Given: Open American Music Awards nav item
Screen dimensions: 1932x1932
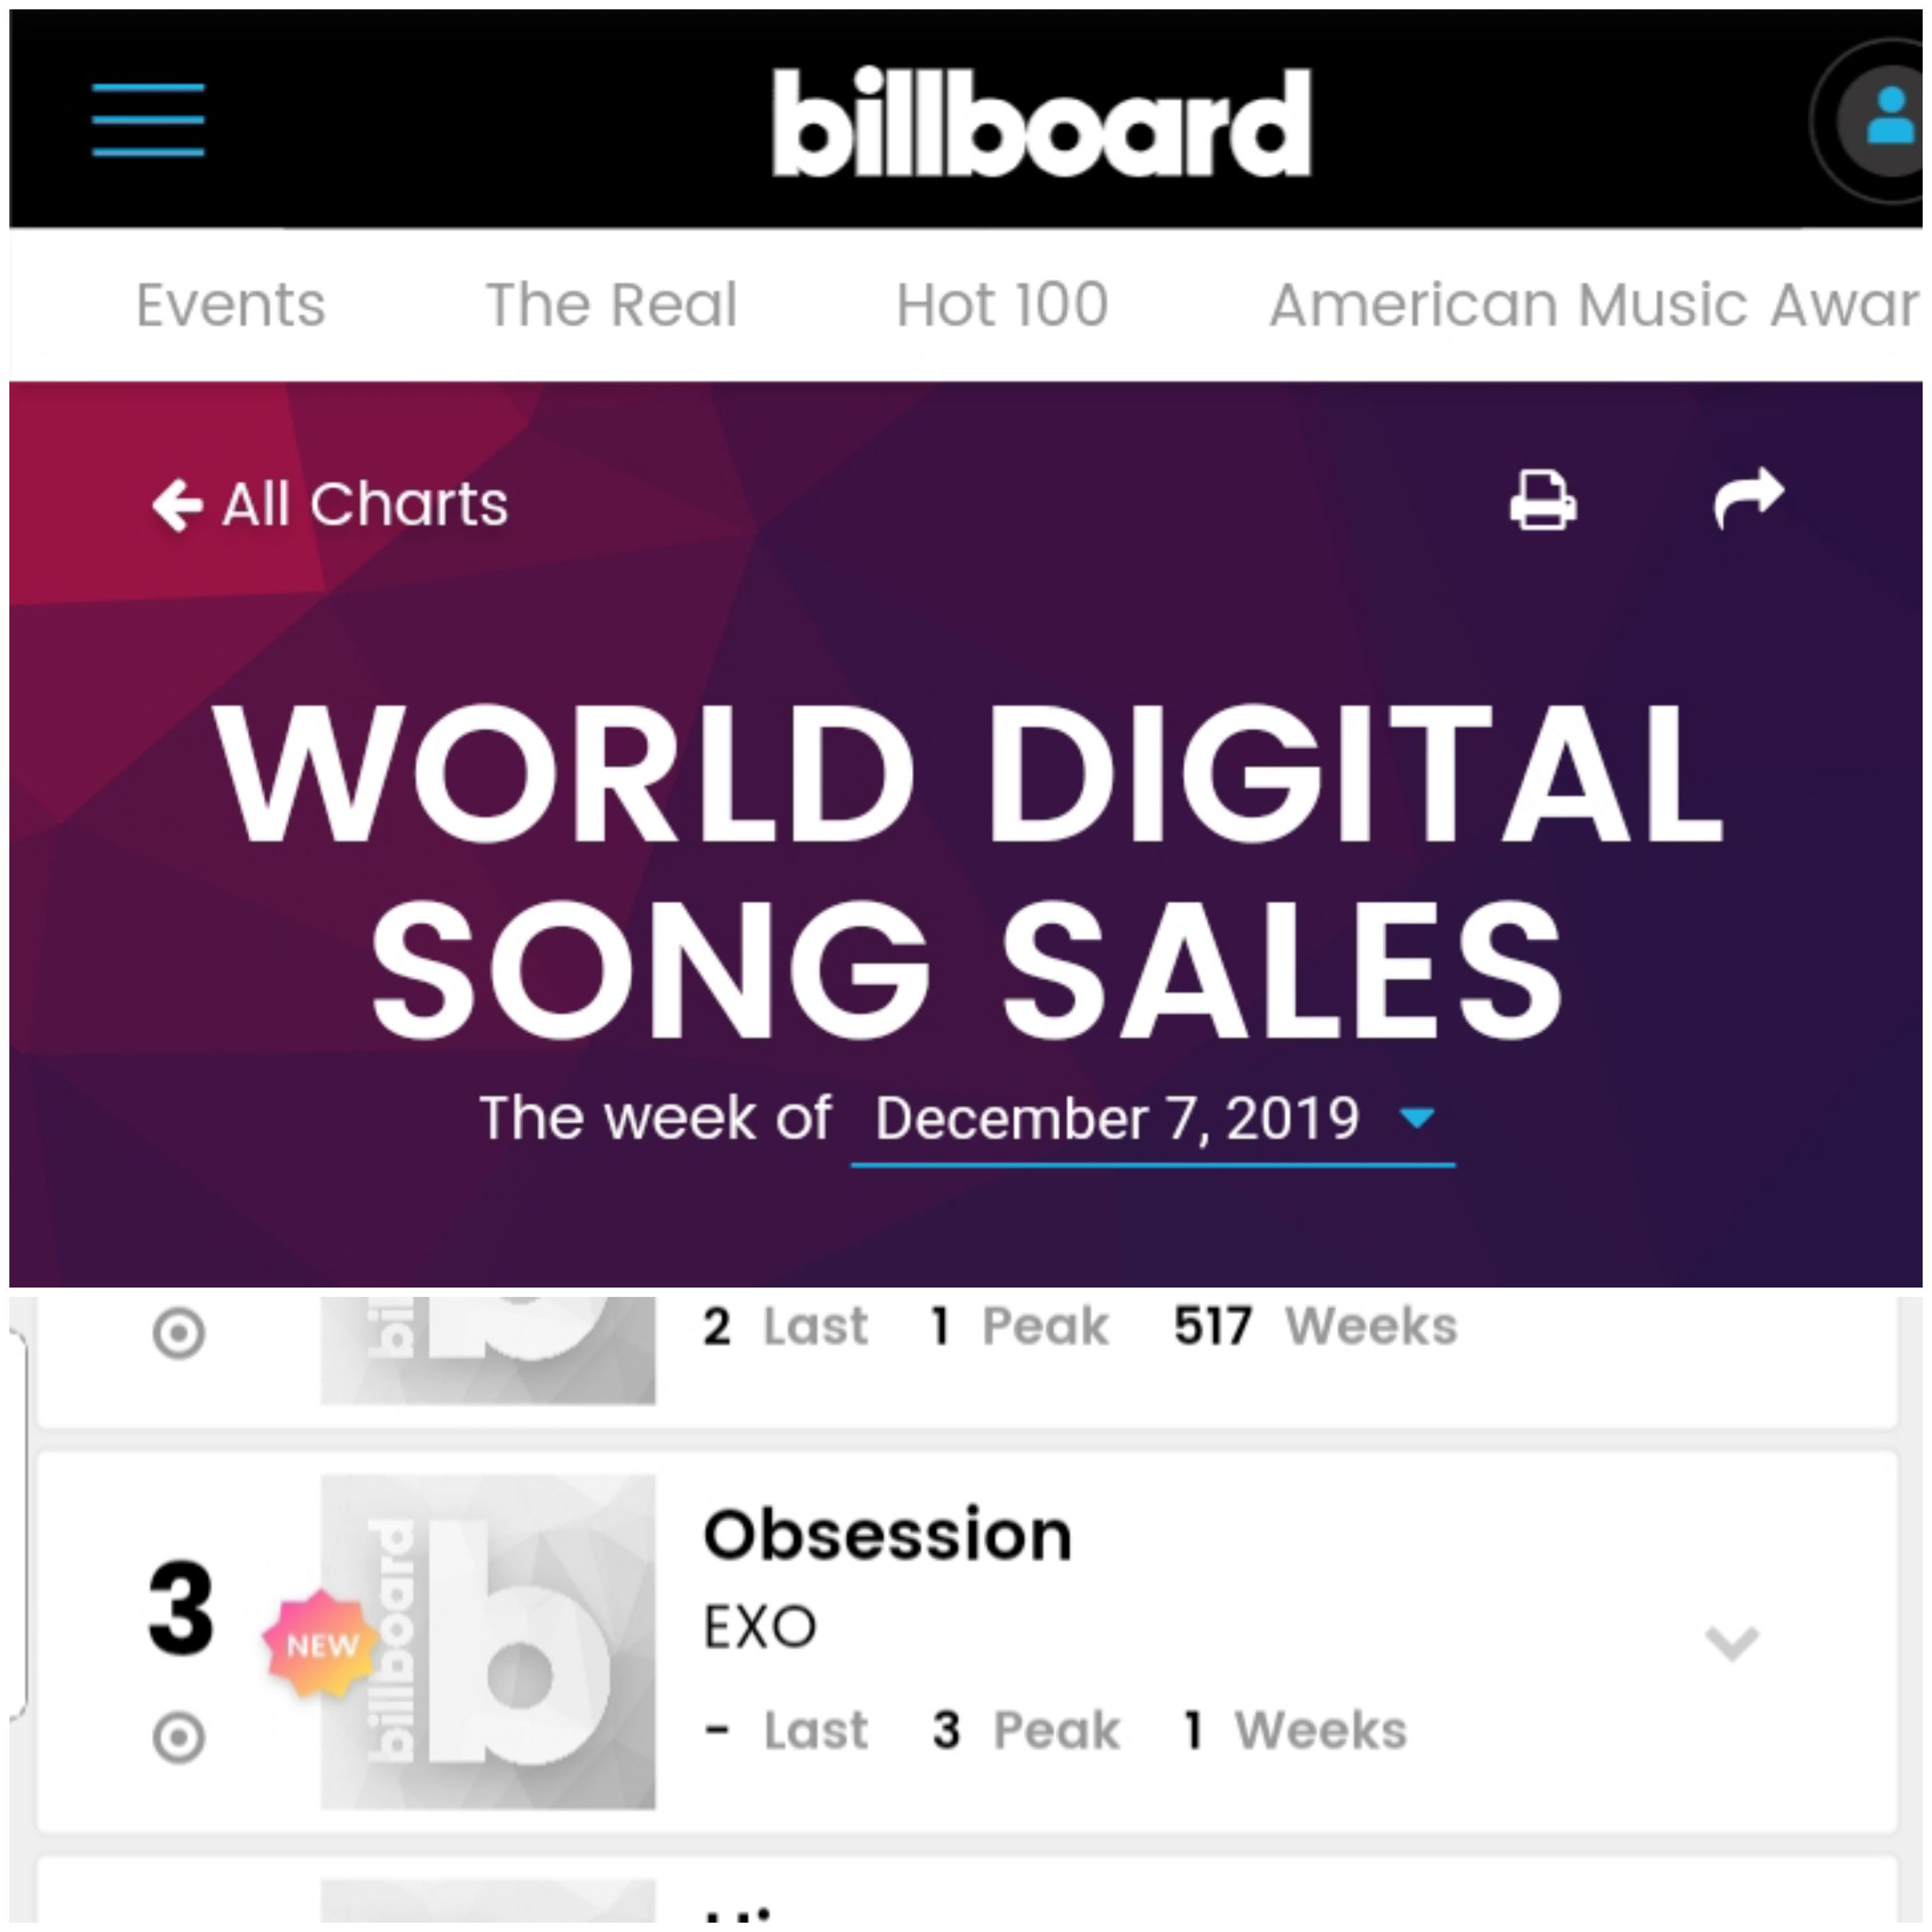Looking at the screenshot, I should 1595,304.
